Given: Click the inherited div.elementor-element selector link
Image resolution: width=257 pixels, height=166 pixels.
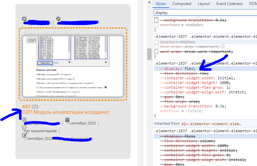Looking at the screenshot, I should pyautogui.click(x=211, y=124).
